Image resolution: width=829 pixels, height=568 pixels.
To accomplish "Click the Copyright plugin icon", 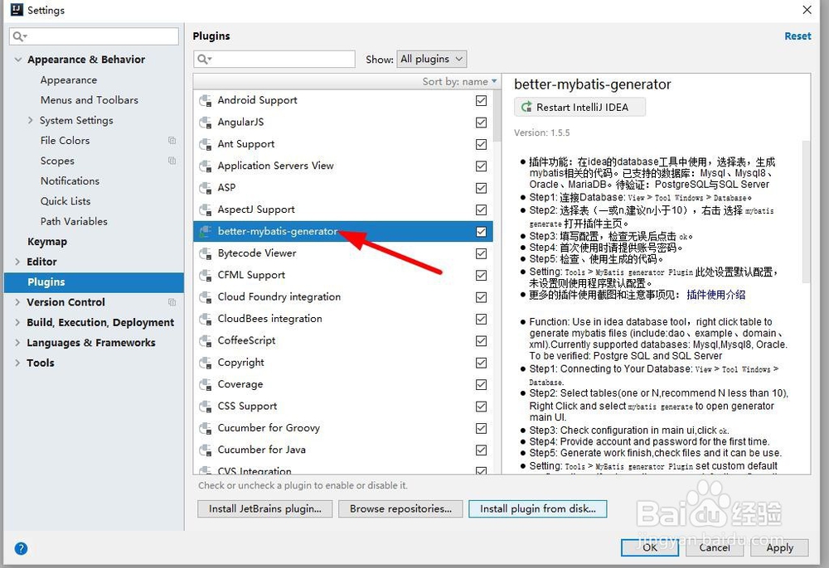I will [205, 363].
